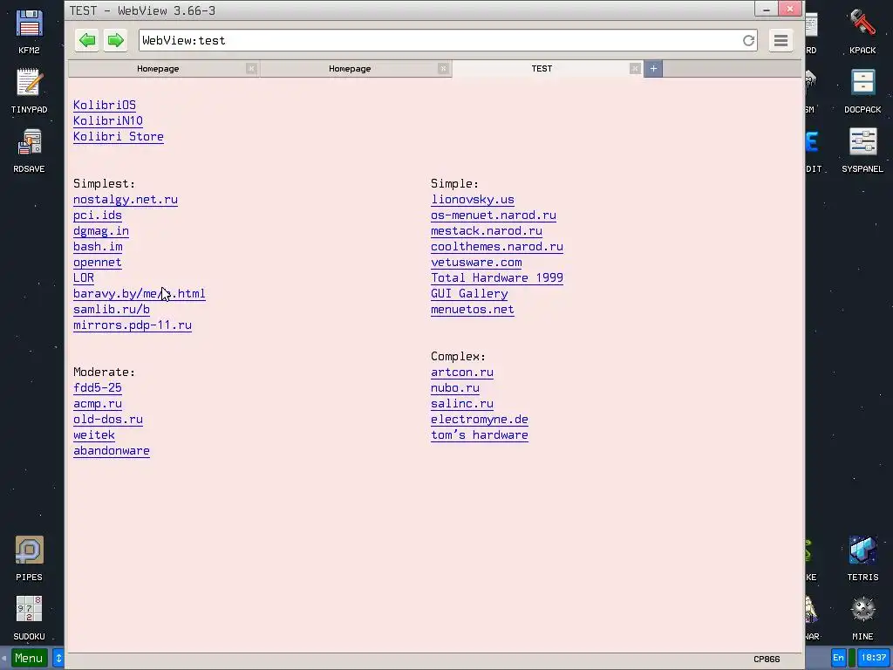
Task: Visit the menuetos.net link
Action: (x=472, y=310)
